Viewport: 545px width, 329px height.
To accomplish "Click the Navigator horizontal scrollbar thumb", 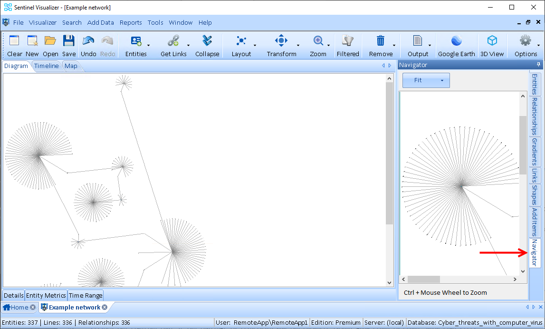I will pyautogui.click(x=423, y=279).
